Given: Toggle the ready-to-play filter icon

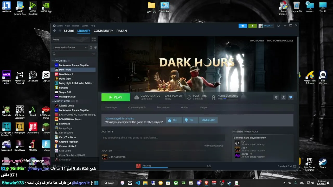Looking at the screenshot, I should [x=95, y=48].
